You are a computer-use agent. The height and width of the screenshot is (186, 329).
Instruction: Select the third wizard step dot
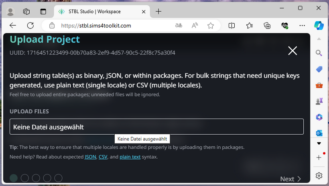click(x=36, y=178)
